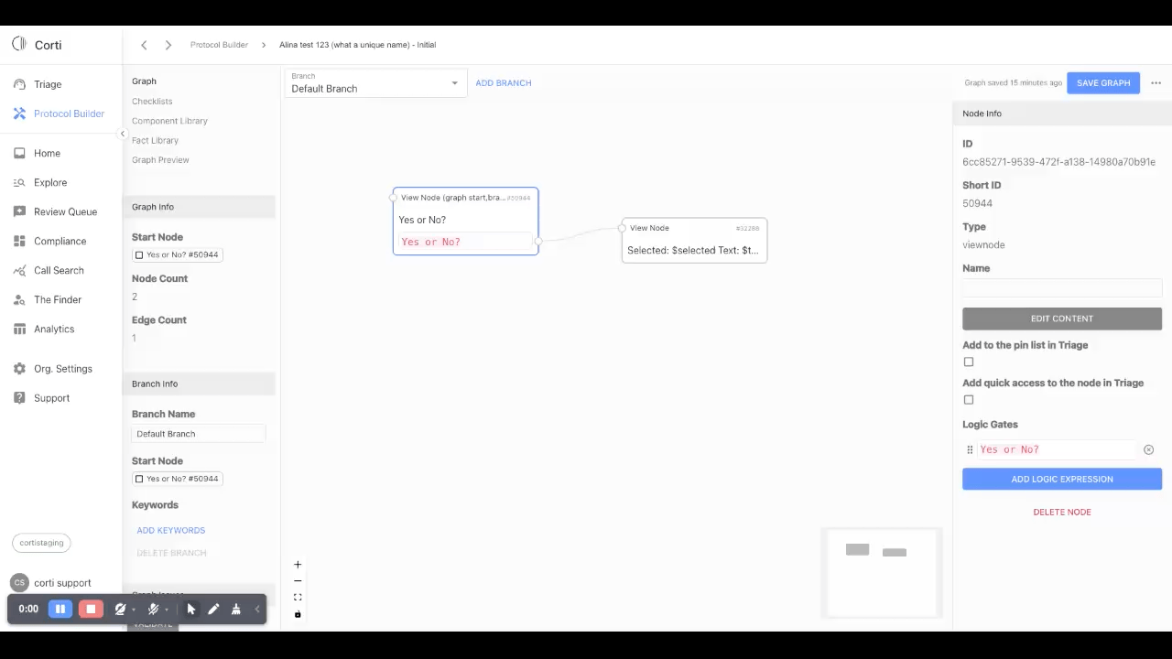The height and width of the screenshot is (659, 1172).
Task: Click the SAVE GRAPH button
Action: click(1102, 83)
